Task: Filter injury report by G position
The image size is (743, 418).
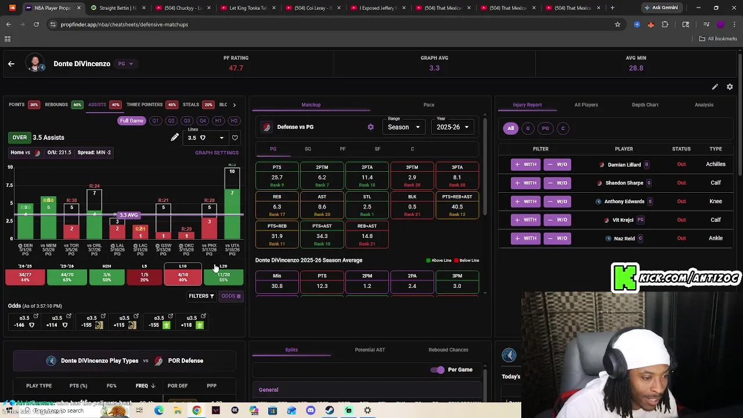Action: click(x=528, y=128)
